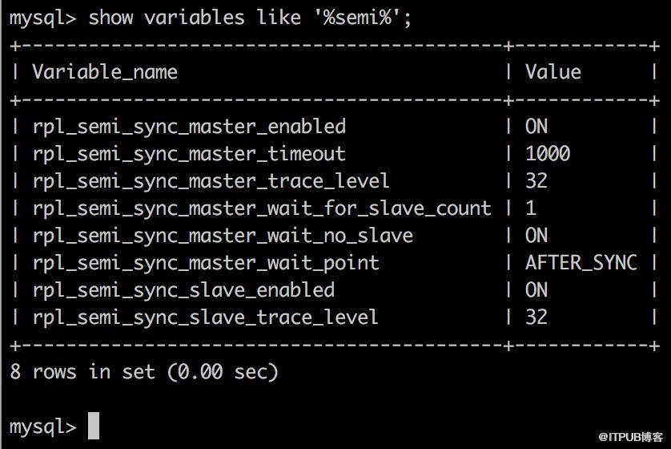Click the 32 value for master trace level

click(x=536, y=180)
